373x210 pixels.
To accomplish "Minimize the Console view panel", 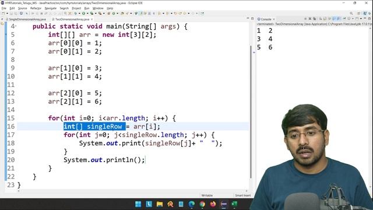I will [x=365, y=18].
